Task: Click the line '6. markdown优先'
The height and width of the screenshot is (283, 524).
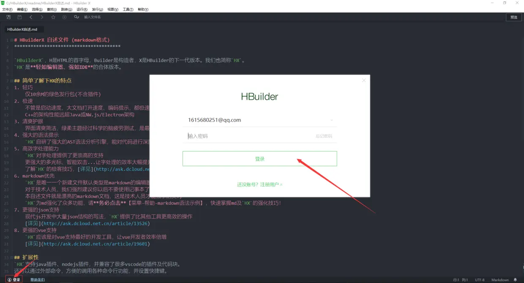Action: click(34, 176)
